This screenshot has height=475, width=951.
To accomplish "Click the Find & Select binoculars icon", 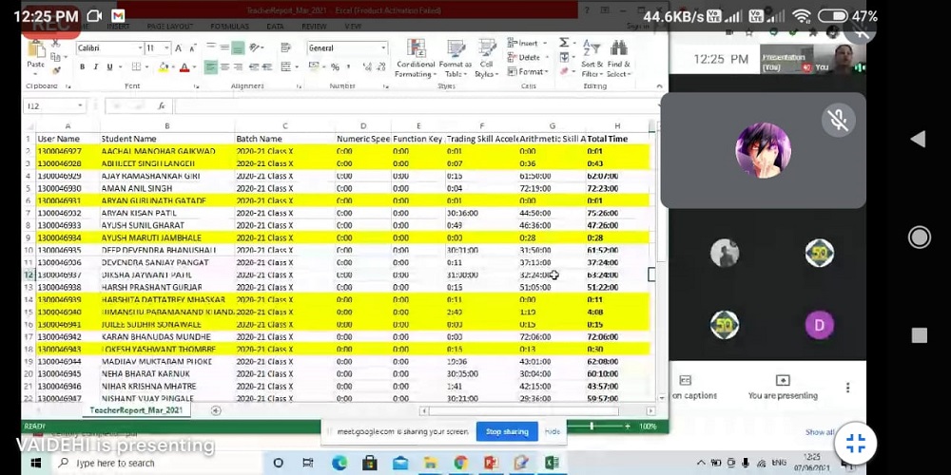I will tap(618, 55).
